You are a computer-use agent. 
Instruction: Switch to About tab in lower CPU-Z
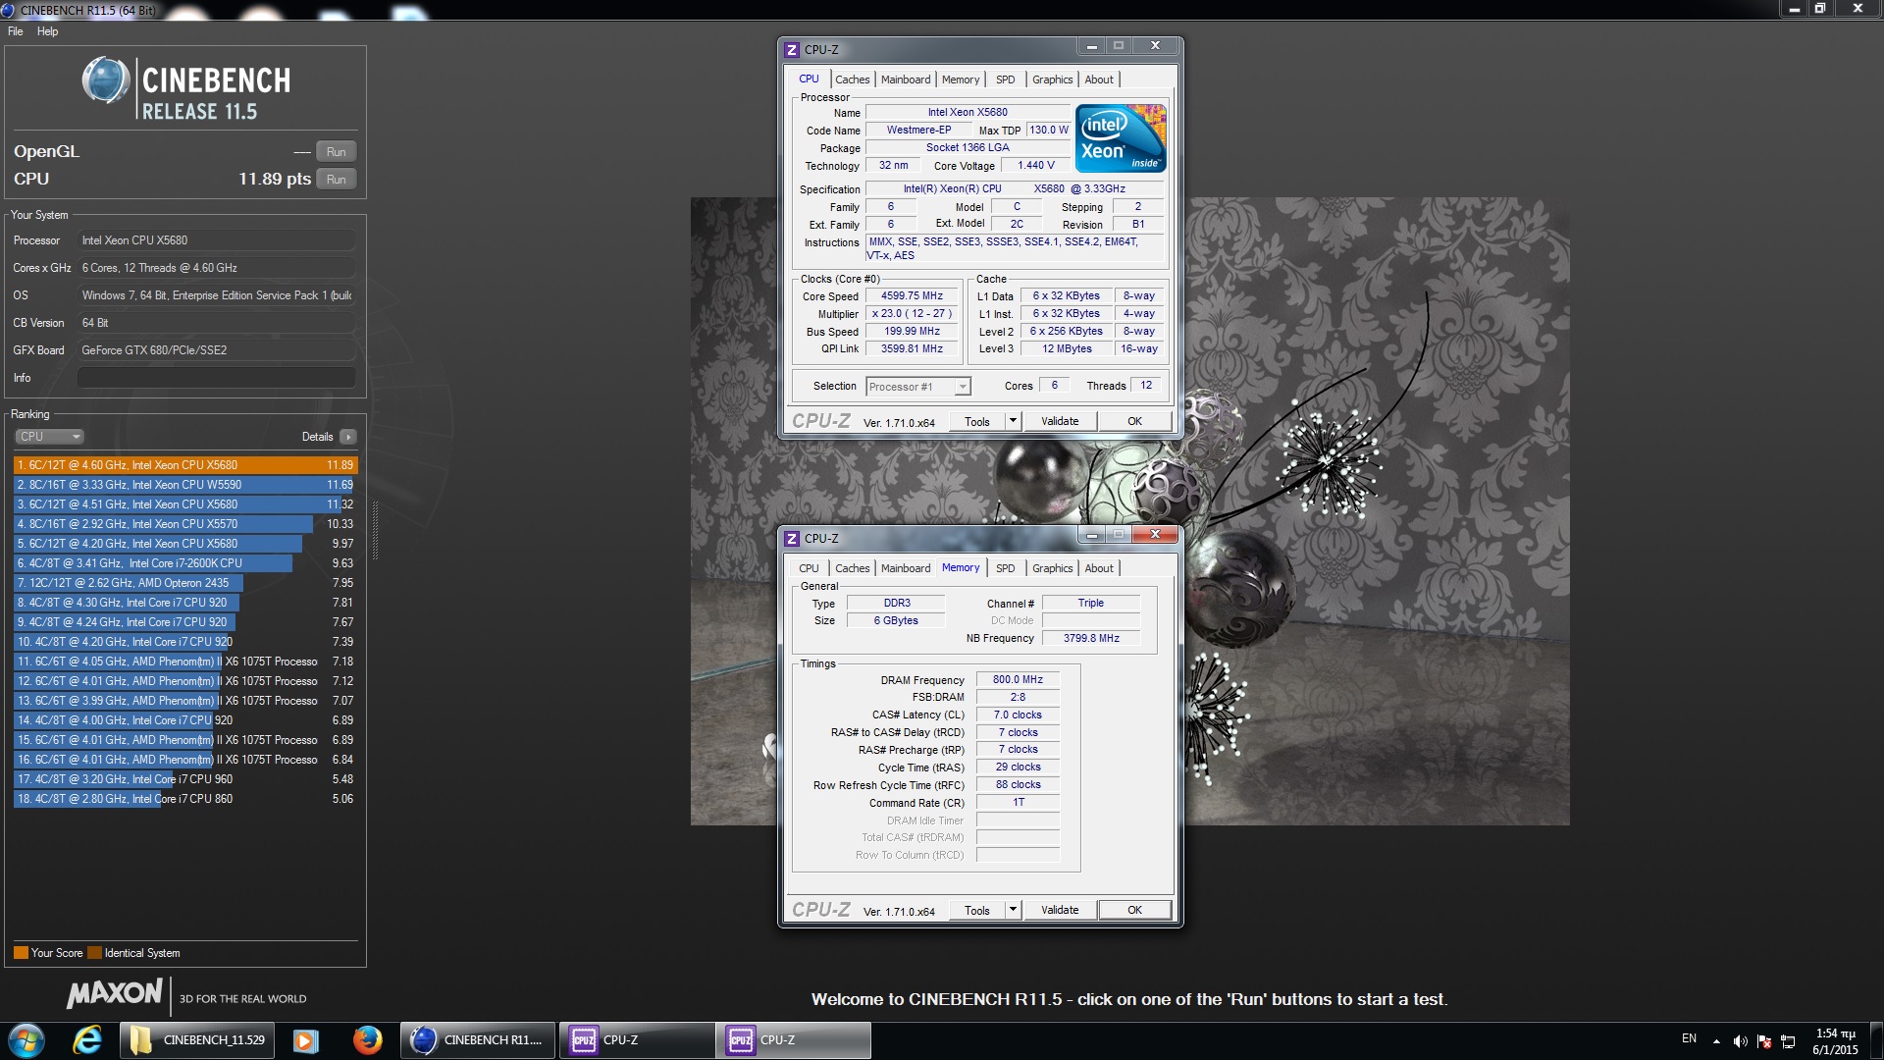1099,568
